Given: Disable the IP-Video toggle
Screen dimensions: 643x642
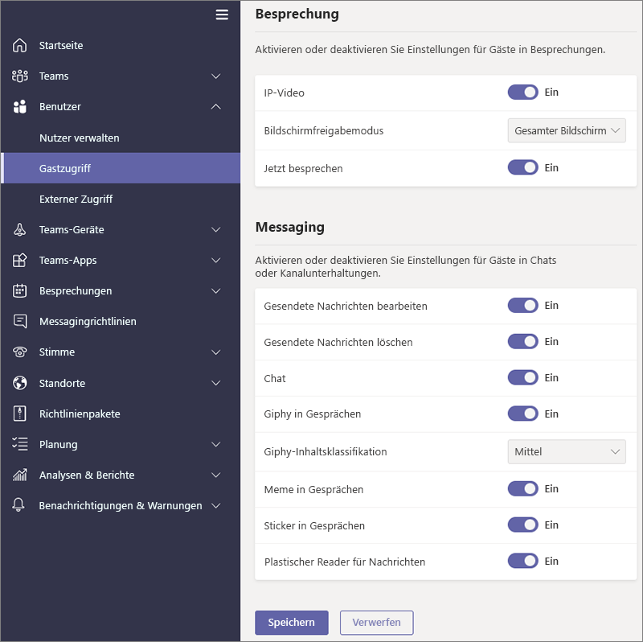Looking at the screenshot, I should click(522, 93).
